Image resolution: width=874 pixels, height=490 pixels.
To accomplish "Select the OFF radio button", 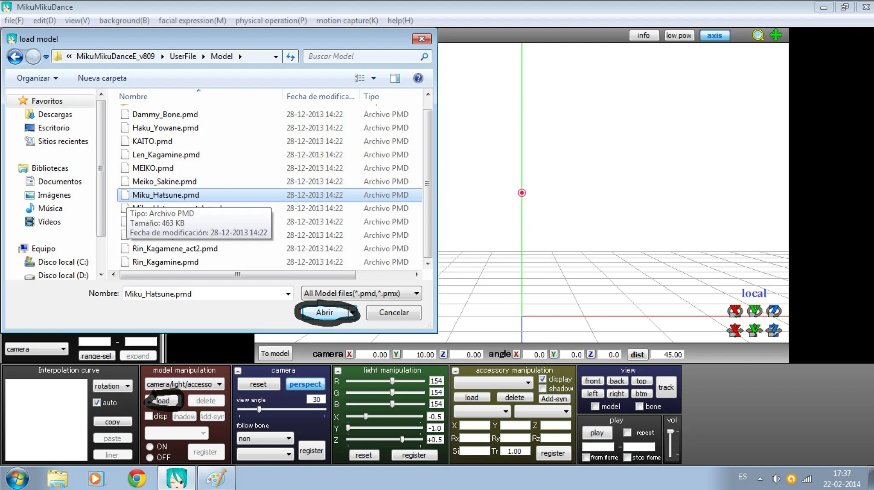I will click(x=150, y=457).
